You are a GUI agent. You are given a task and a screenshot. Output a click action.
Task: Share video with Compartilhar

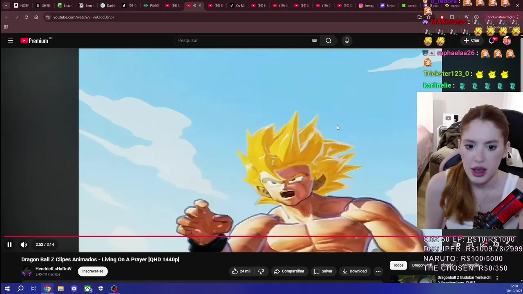[289, 271]
